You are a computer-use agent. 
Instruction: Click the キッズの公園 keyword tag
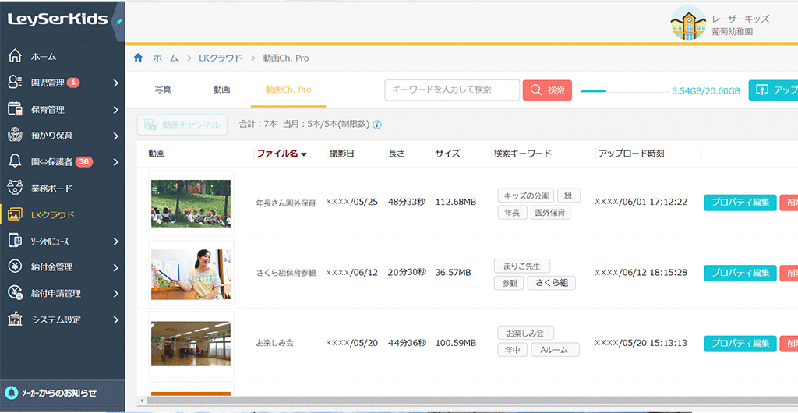526,196
